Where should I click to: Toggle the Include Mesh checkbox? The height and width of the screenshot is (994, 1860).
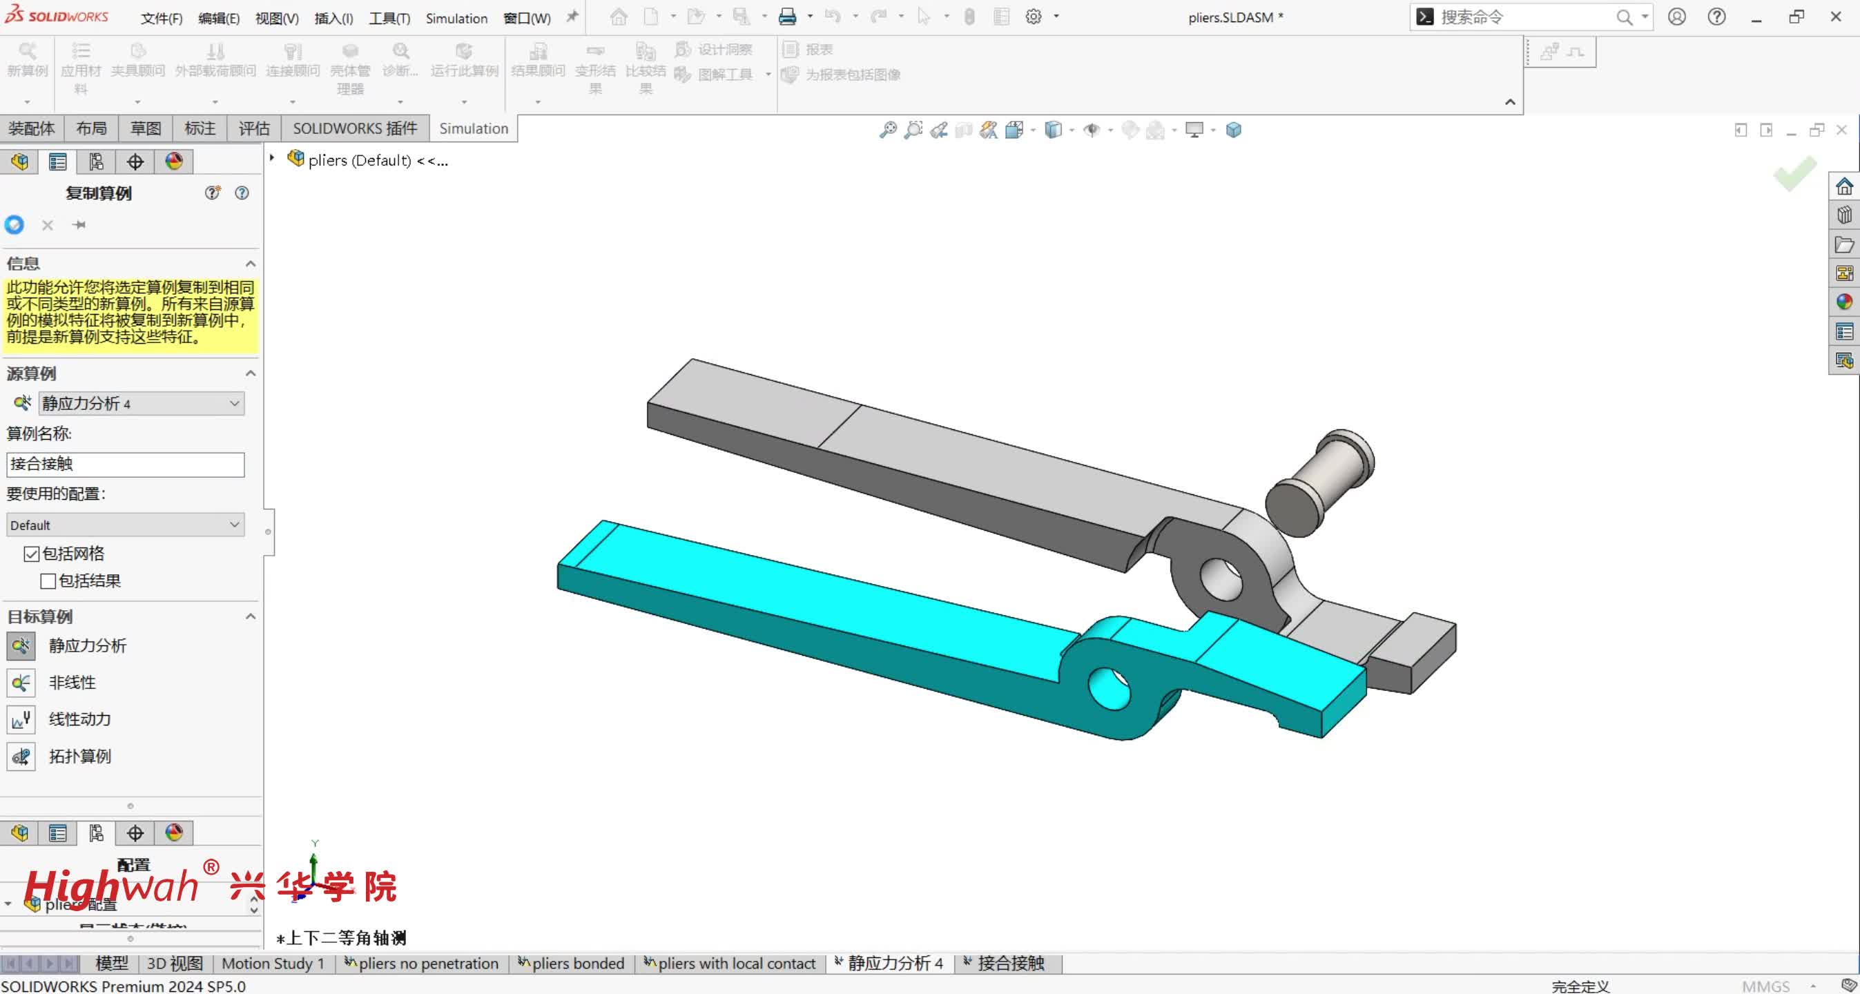(32, 554)
